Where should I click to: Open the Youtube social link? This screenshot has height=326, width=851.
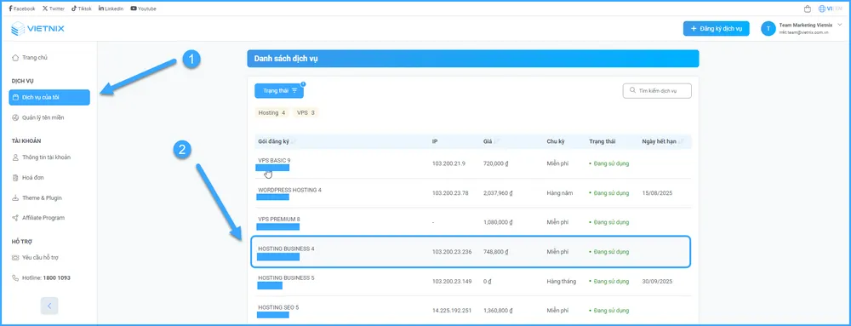pyautogui.click(x=144, y=9)
